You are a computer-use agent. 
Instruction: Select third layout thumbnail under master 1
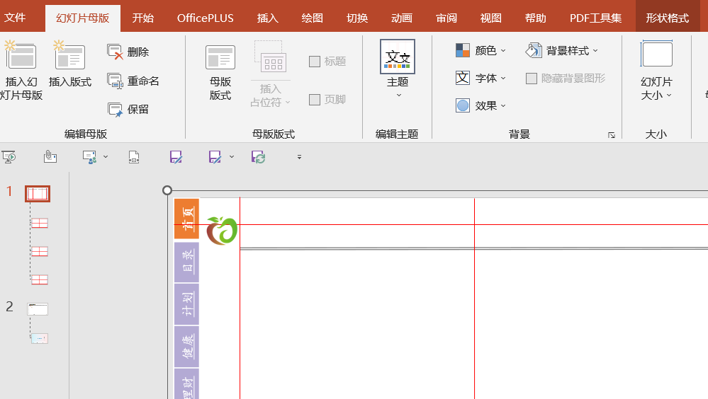click(40, 280)
